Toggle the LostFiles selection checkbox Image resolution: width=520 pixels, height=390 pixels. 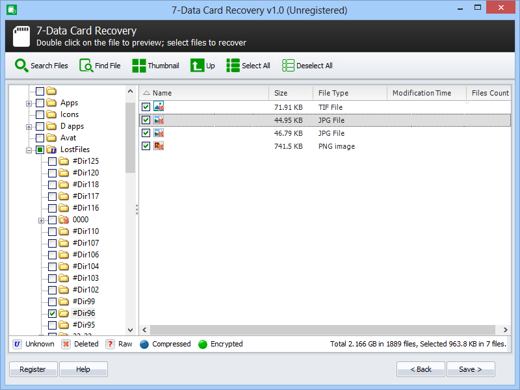point(40,149)
